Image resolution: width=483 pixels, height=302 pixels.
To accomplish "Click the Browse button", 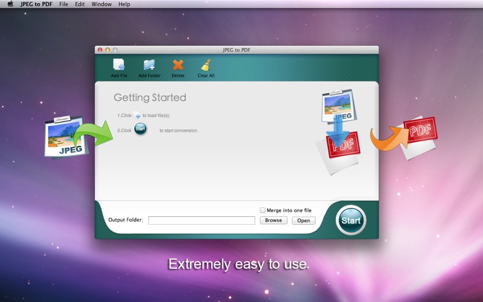I will [x=273, y=220].
